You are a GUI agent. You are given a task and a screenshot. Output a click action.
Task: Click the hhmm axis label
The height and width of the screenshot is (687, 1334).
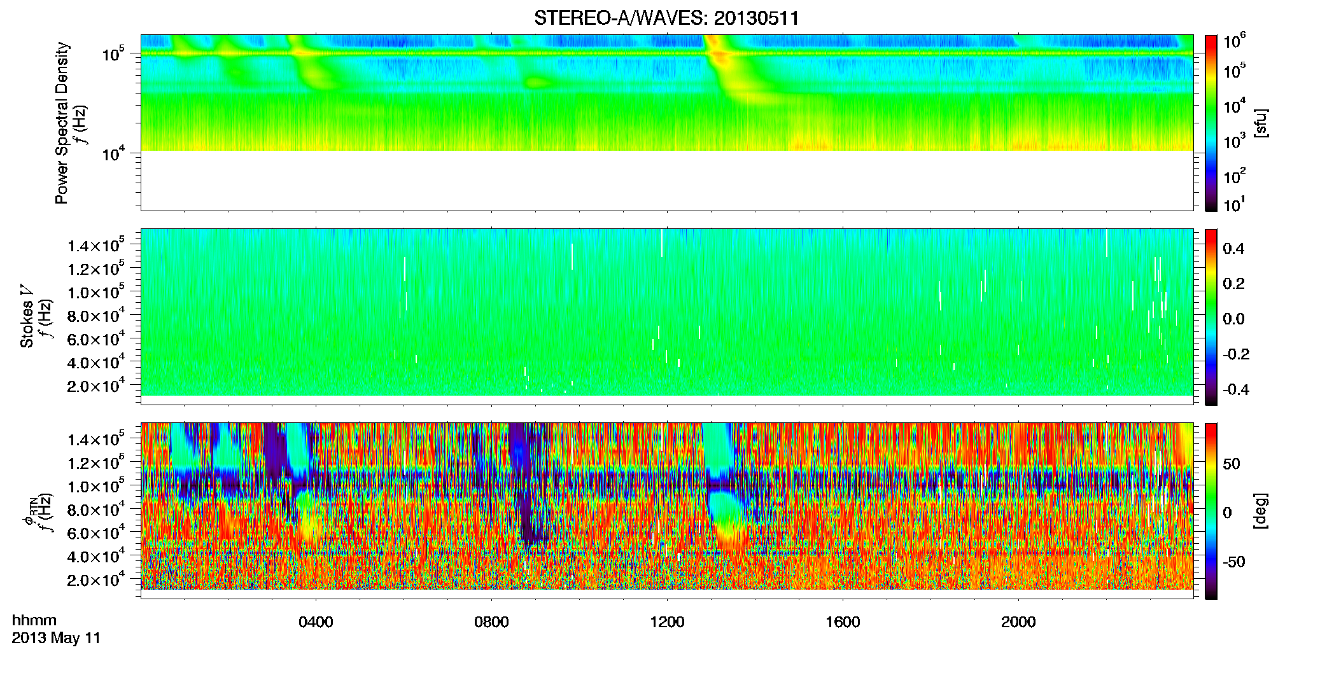coord(34,620)
